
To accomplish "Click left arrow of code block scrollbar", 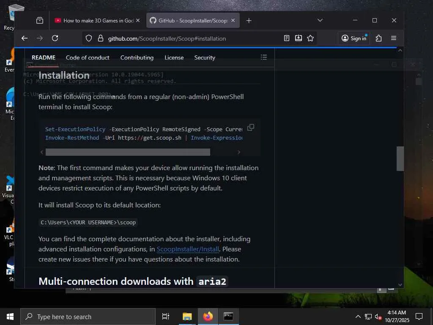I will [x=42, y=152].
